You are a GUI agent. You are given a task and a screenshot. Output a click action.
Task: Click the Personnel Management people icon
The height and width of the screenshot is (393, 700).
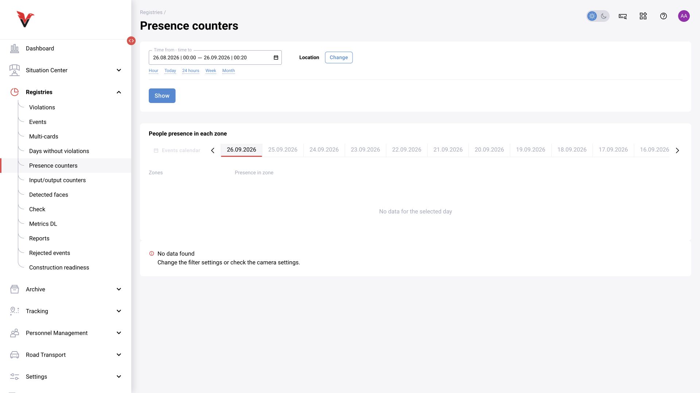(15, 333)
